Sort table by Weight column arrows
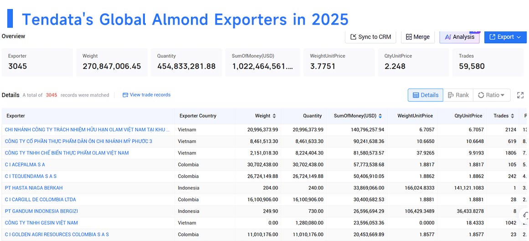The width and height of the screenshot is (529, 241). 274,116
